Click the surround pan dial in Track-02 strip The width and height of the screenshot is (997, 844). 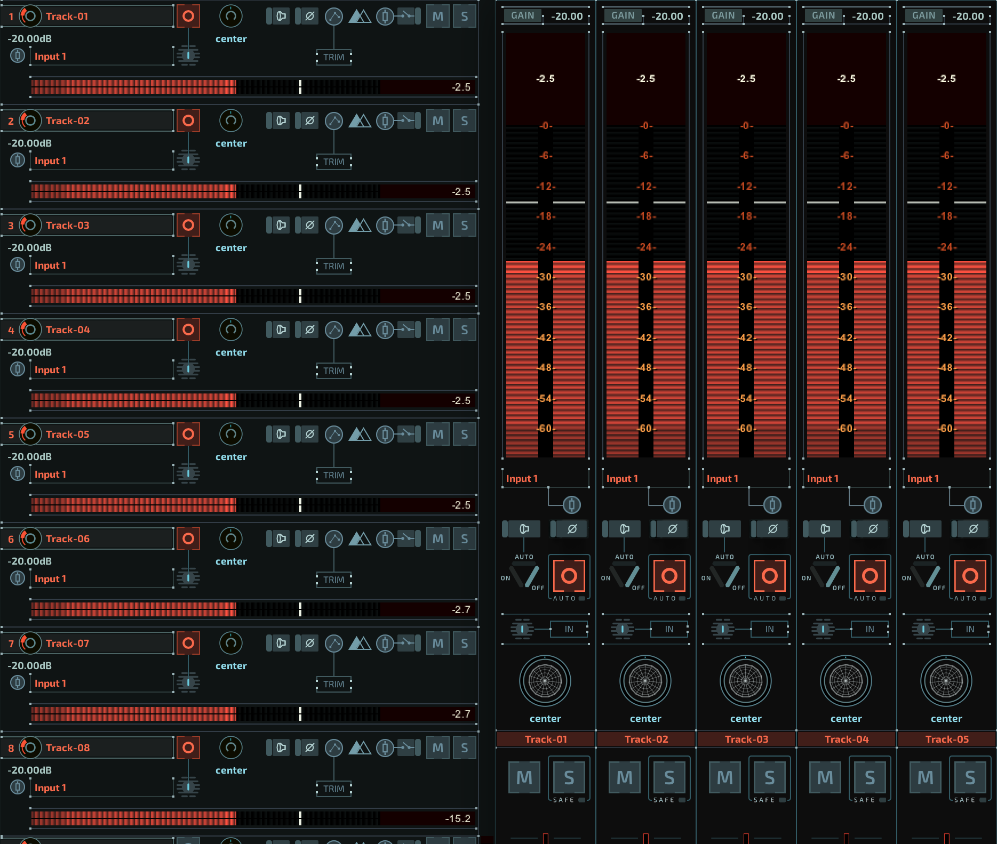(645, 681)
